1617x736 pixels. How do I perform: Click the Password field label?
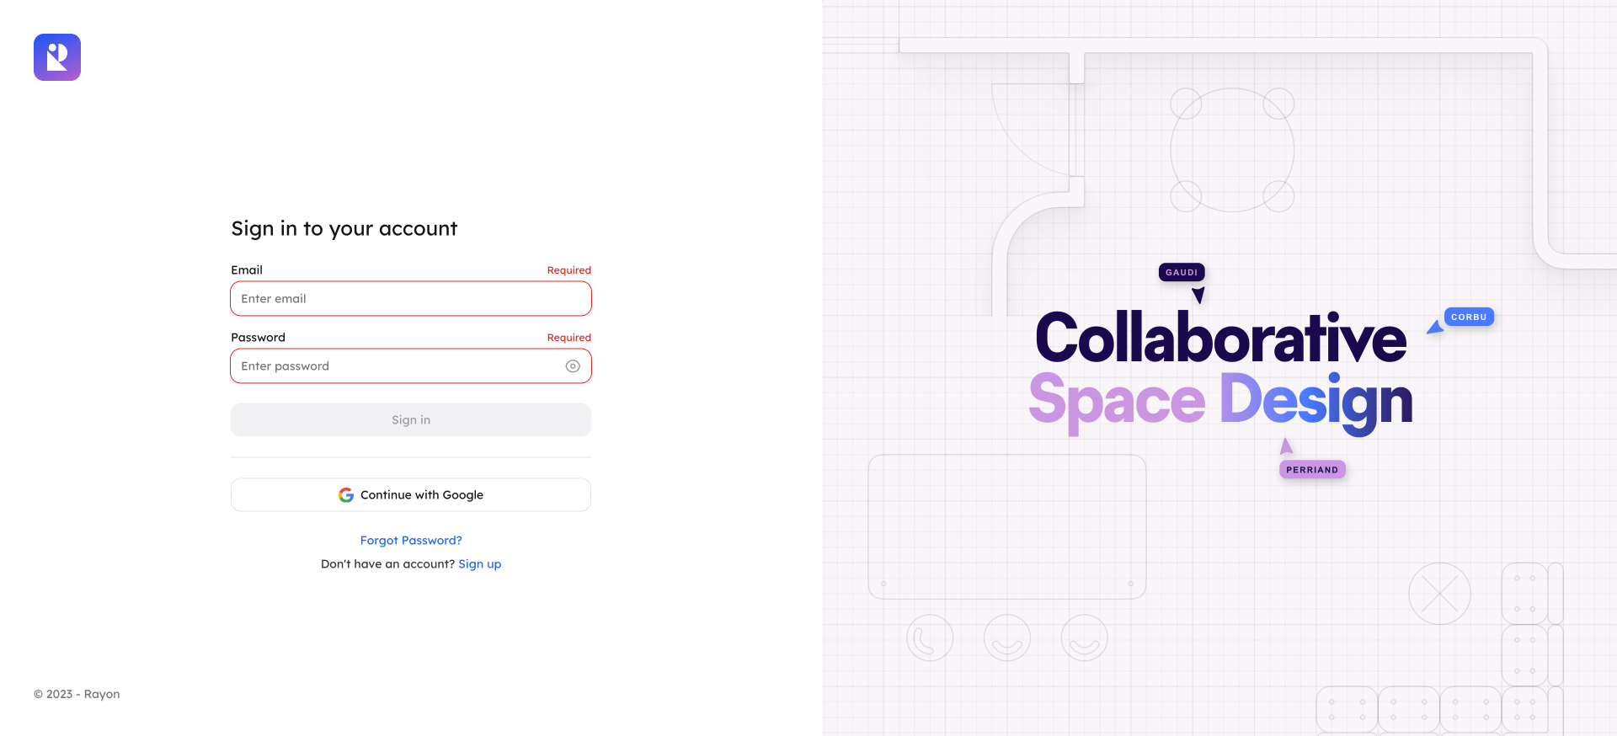point(258,338)
